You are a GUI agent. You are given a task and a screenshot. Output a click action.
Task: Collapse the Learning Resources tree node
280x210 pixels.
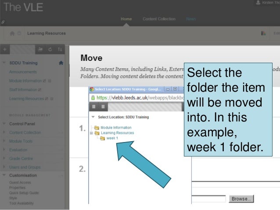pyautogui.click(x=91, y=133)
